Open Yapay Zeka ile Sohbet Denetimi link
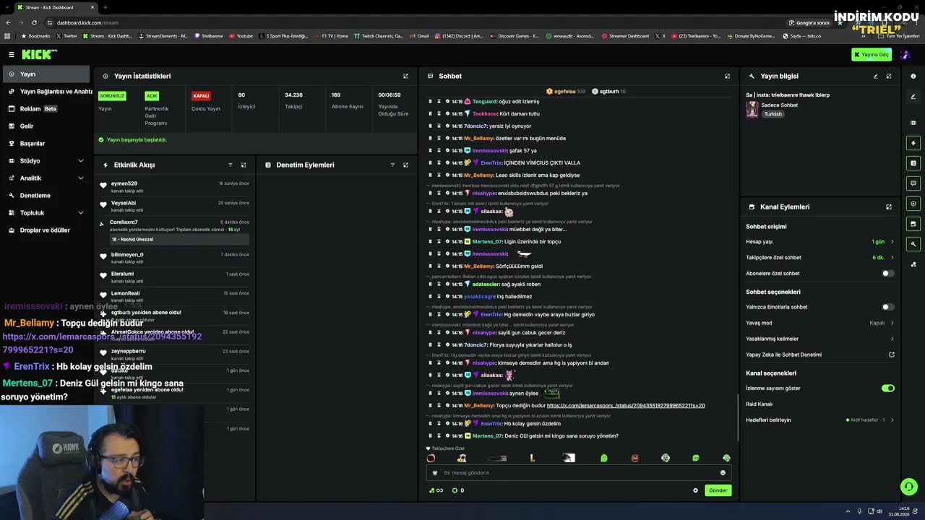This screenshot has height=520, width=925. pos(819,355)
